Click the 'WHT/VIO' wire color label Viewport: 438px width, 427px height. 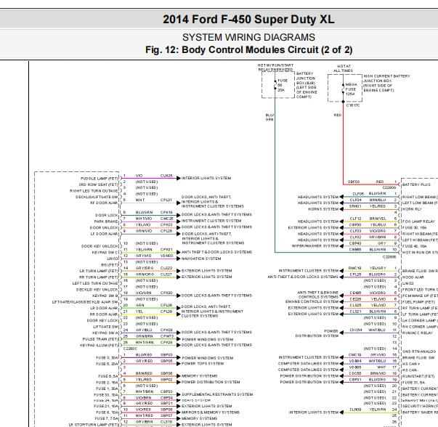point(144,219)
